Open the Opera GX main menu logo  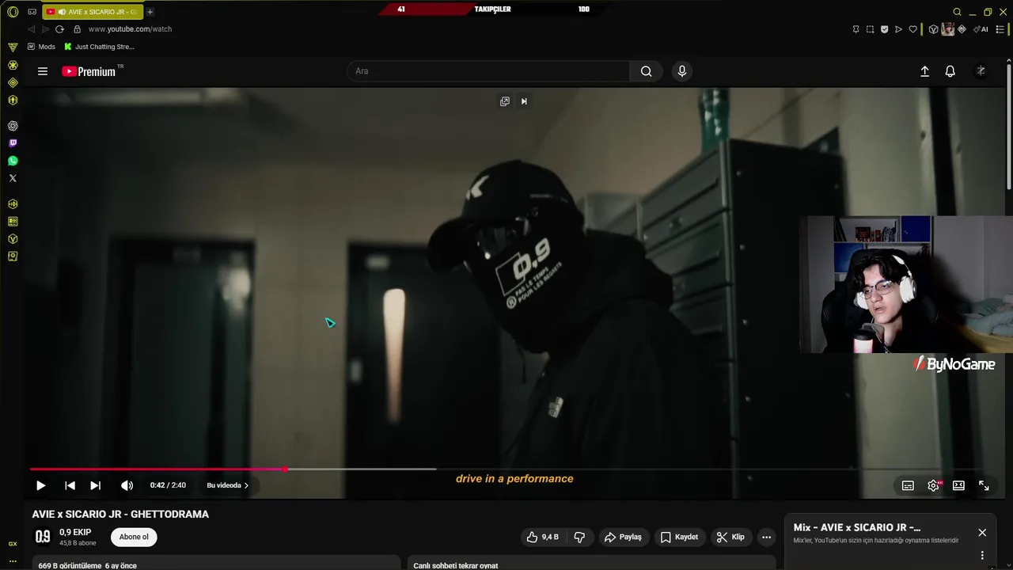[x=13, y=12]
